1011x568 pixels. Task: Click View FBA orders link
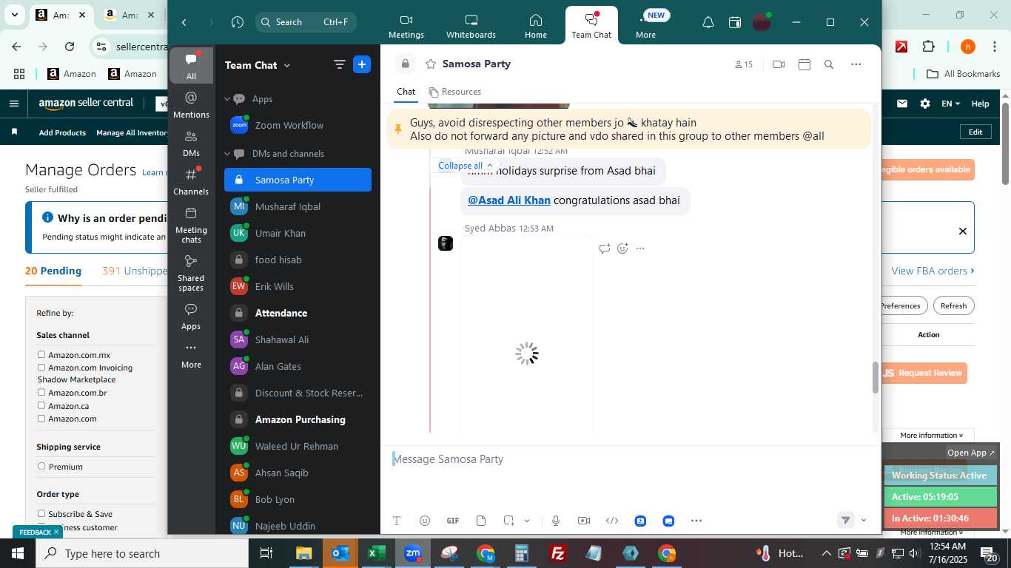tap(933, 271)
